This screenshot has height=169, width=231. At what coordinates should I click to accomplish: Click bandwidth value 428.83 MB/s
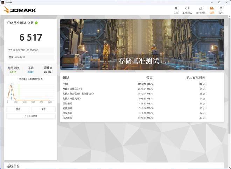146,104
